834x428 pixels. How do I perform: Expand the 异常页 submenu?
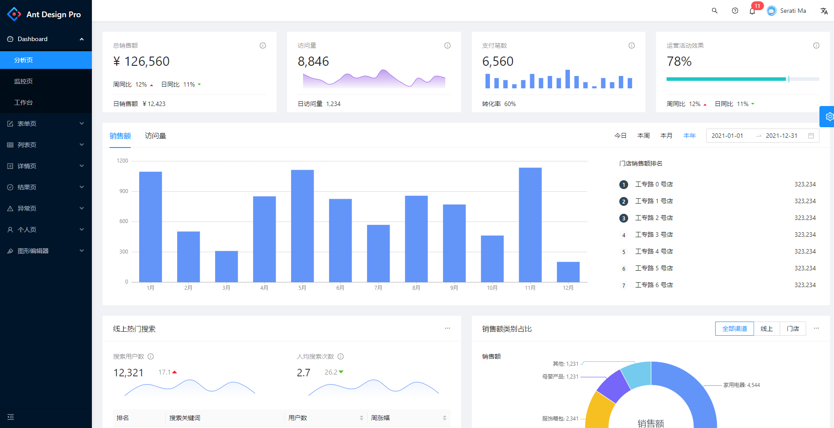pyautogui.click(x=82, y=208)
